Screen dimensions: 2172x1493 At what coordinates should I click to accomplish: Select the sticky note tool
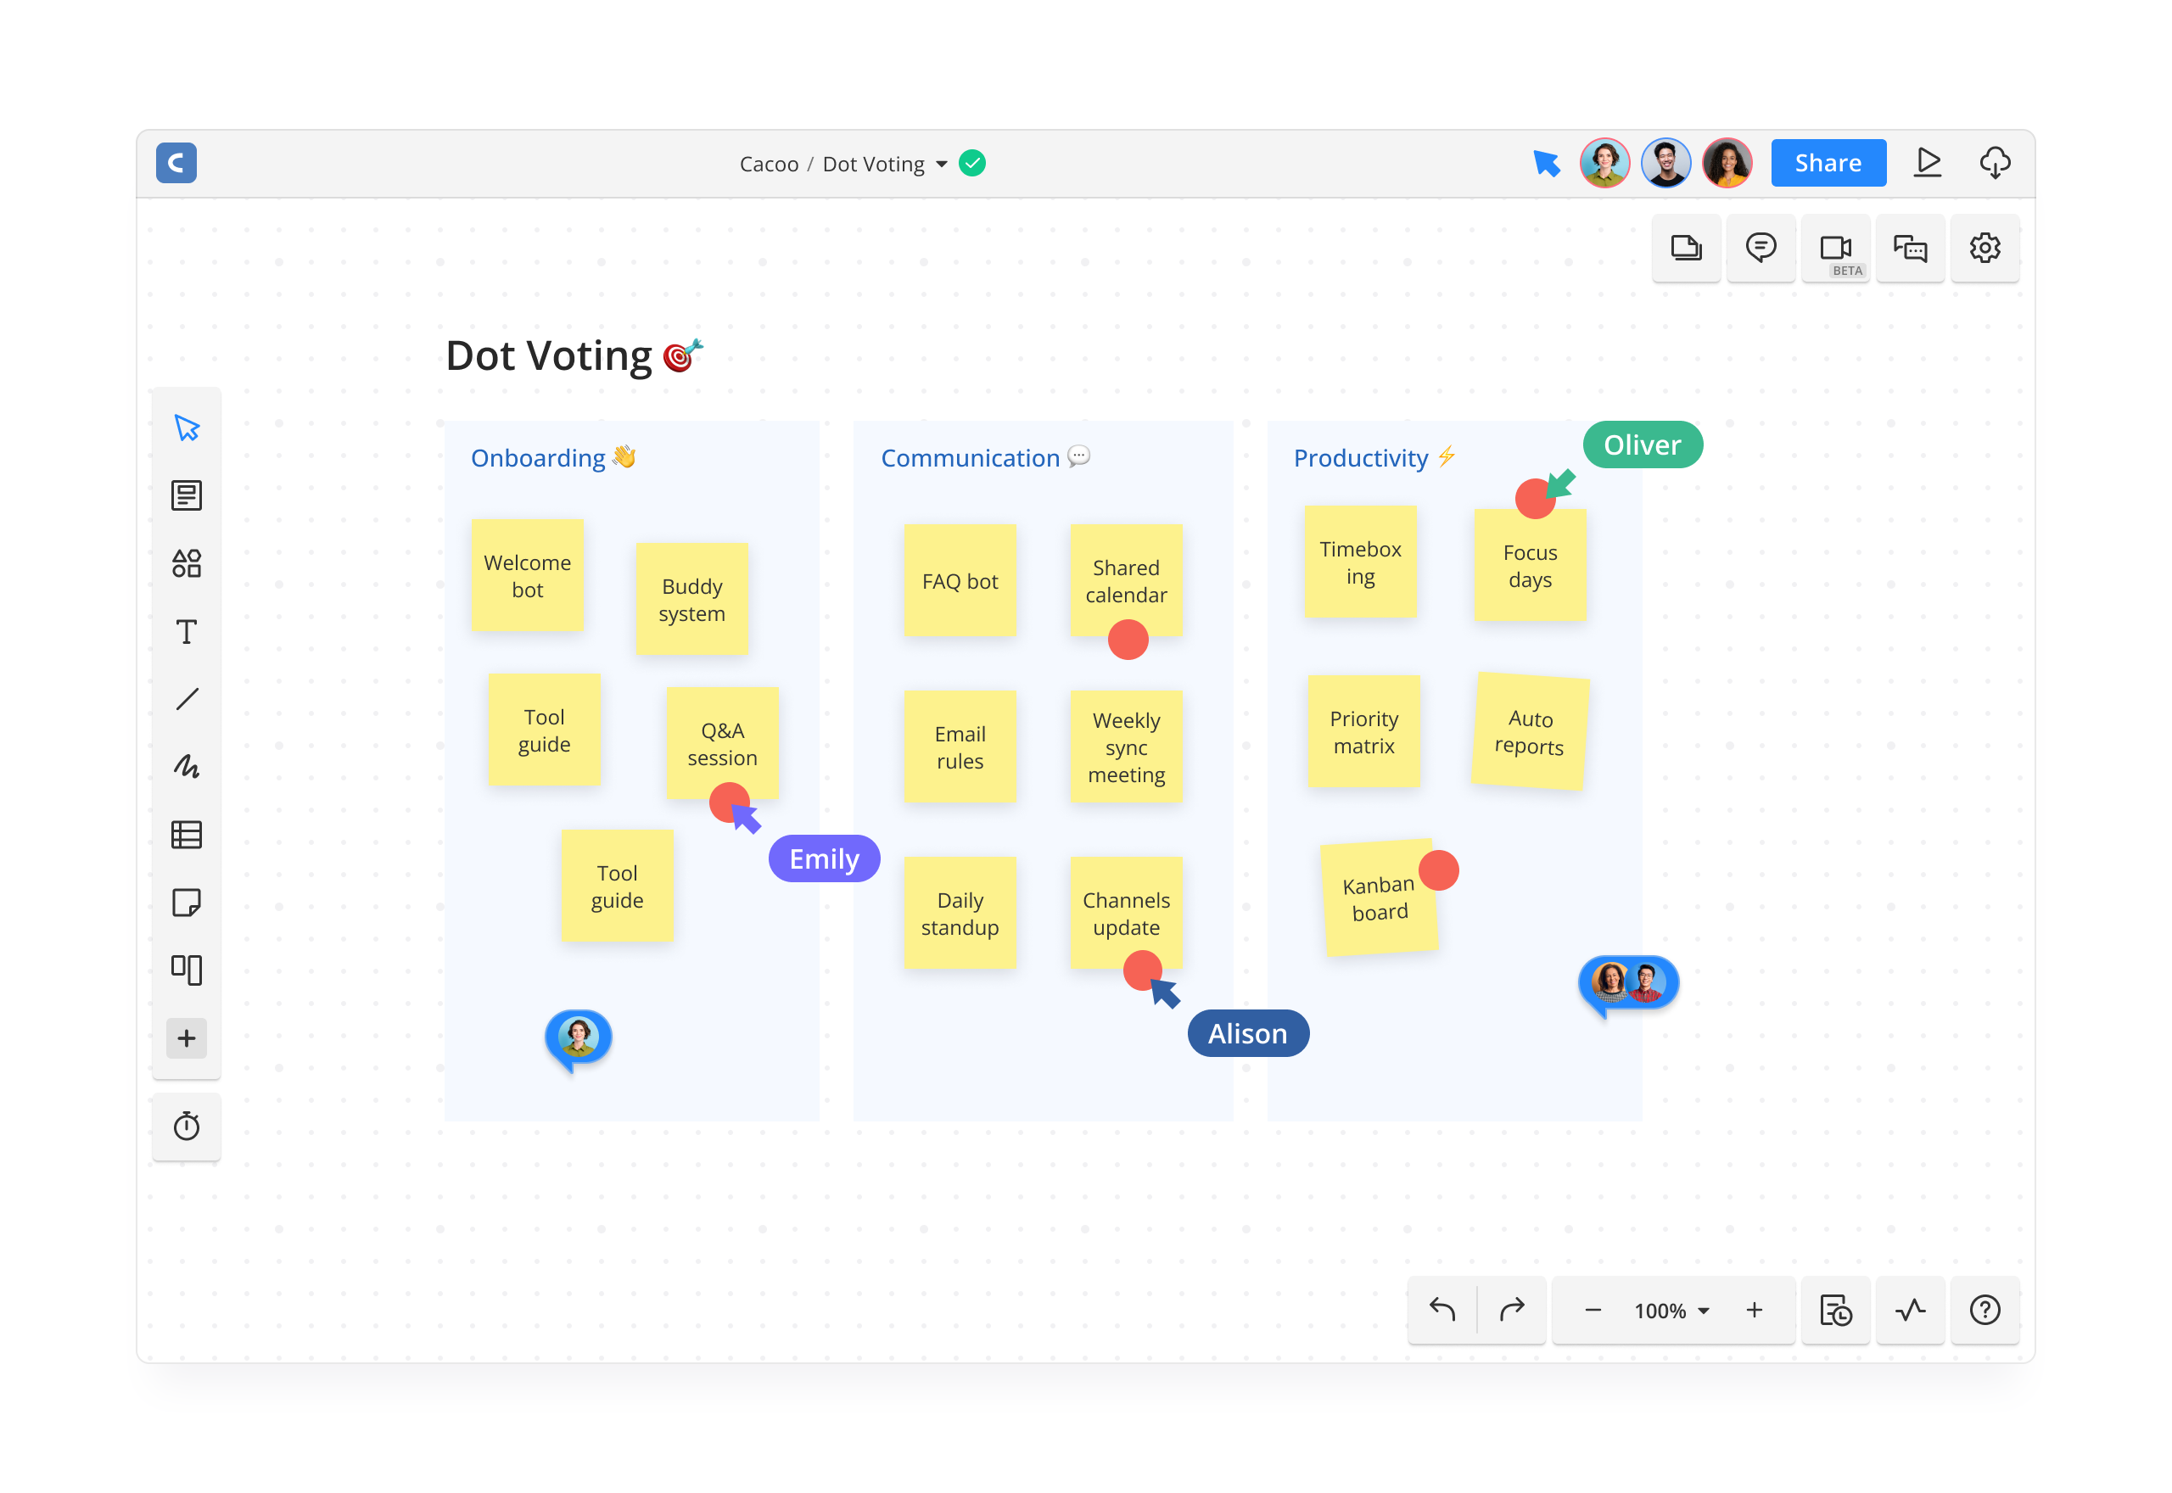tap(187, 903)
